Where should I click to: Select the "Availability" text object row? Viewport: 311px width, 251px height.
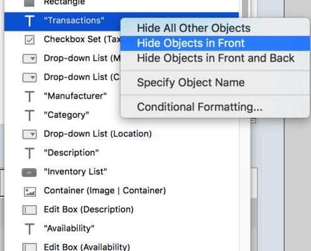(x=121, y=228)
